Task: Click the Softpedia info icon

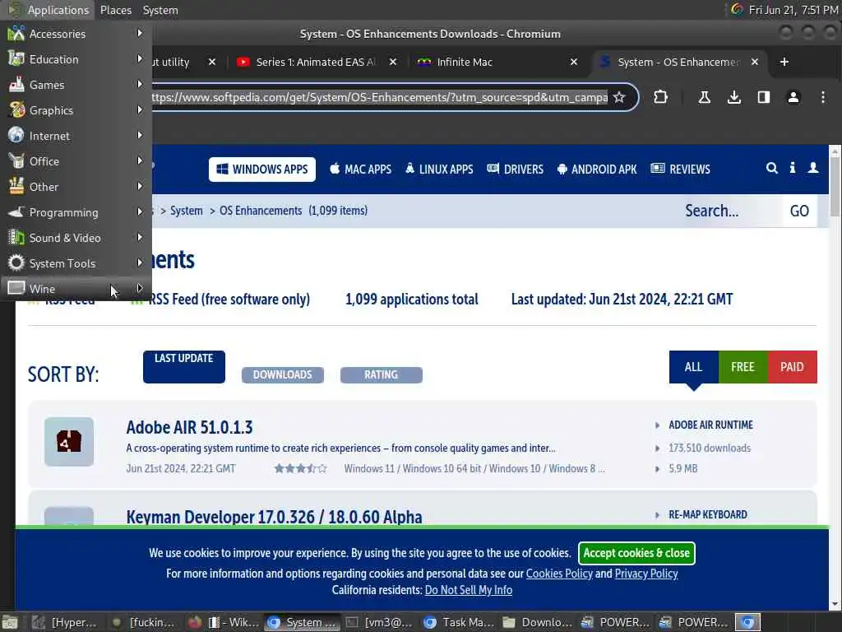Action: pos(793,168)
